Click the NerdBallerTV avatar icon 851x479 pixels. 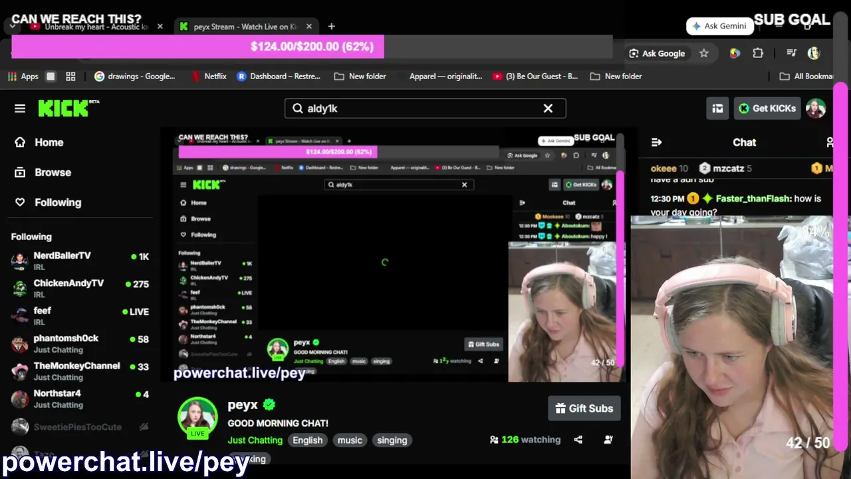[x=20, y=261]
